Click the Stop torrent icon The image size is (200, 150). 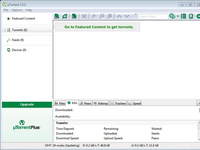click(x=109, y=16)
